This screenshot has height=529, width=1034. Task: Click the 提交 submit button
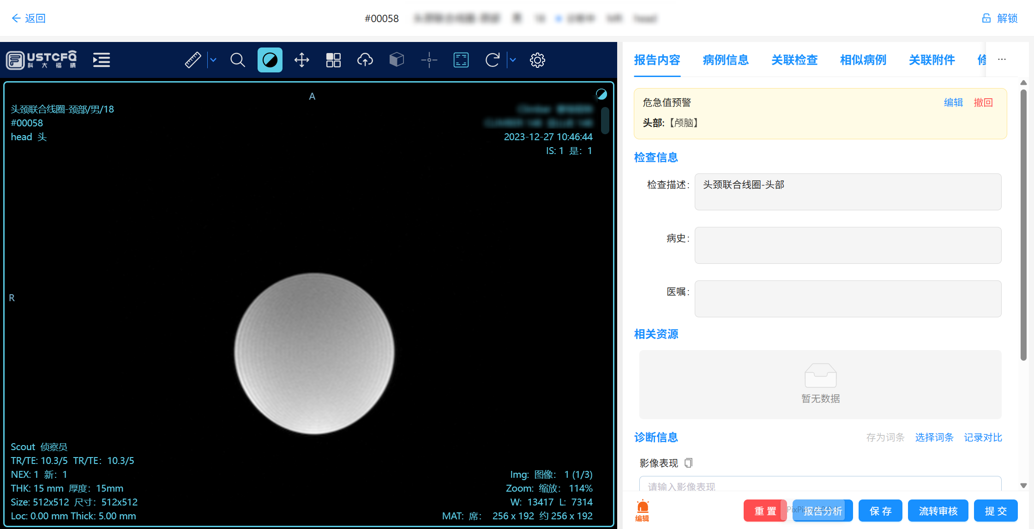[996, 511]
